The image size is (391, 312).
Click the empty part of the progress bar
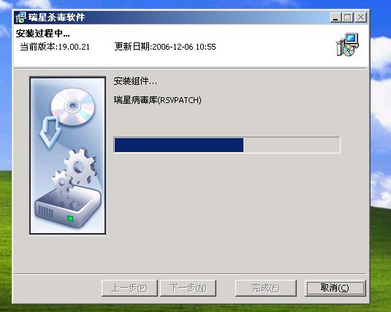pyautogui.click(x=292, y=145)
